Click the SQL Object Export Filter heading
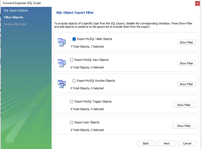 75,13
